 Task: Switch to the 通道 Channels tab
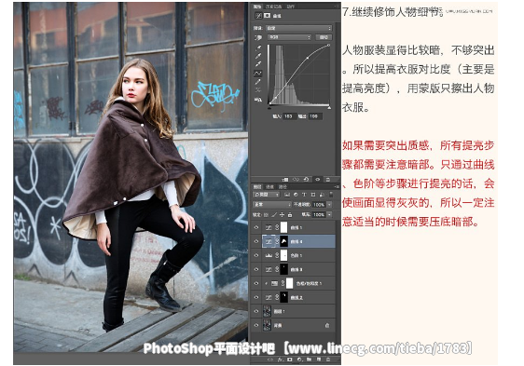[x=270, y=187]
